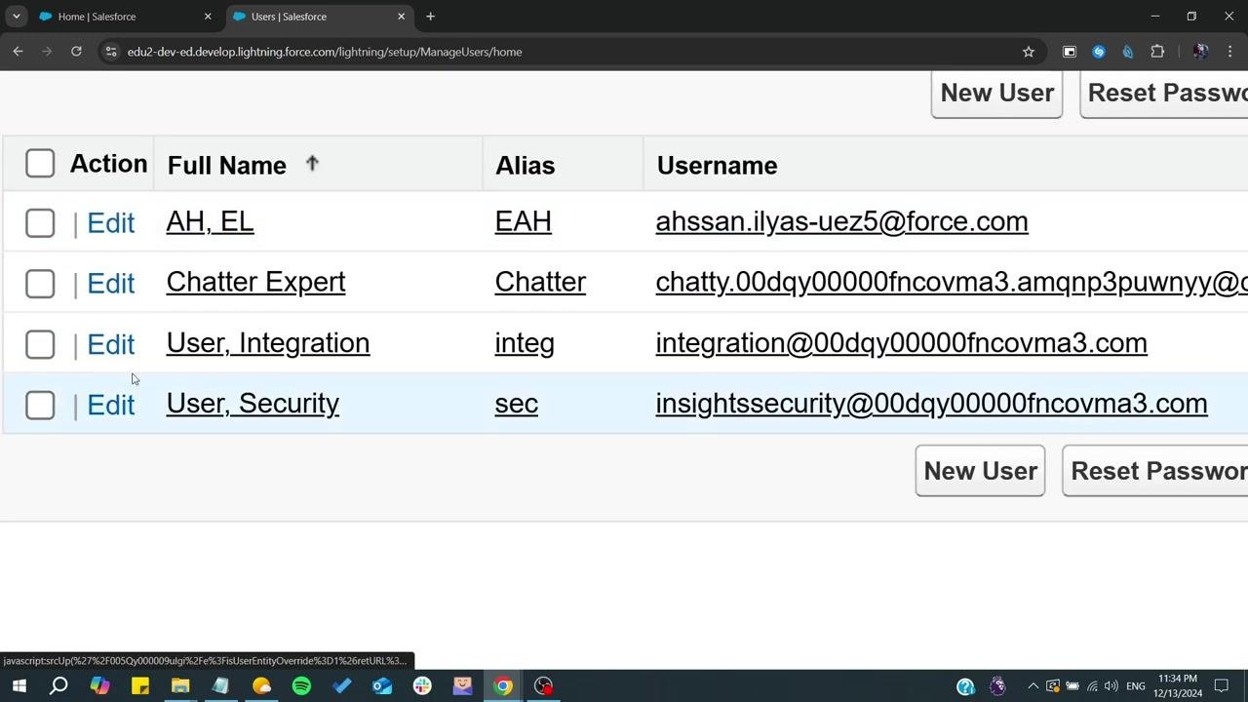The height and width of the screenshot is (702, 1248).
Task: Bookmark this page with the star icon
Action: point(1028,52)
